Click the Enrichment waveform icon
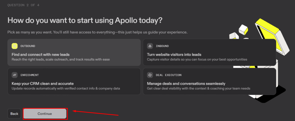Viewport: 295px width, 121px height. point(15,75)
